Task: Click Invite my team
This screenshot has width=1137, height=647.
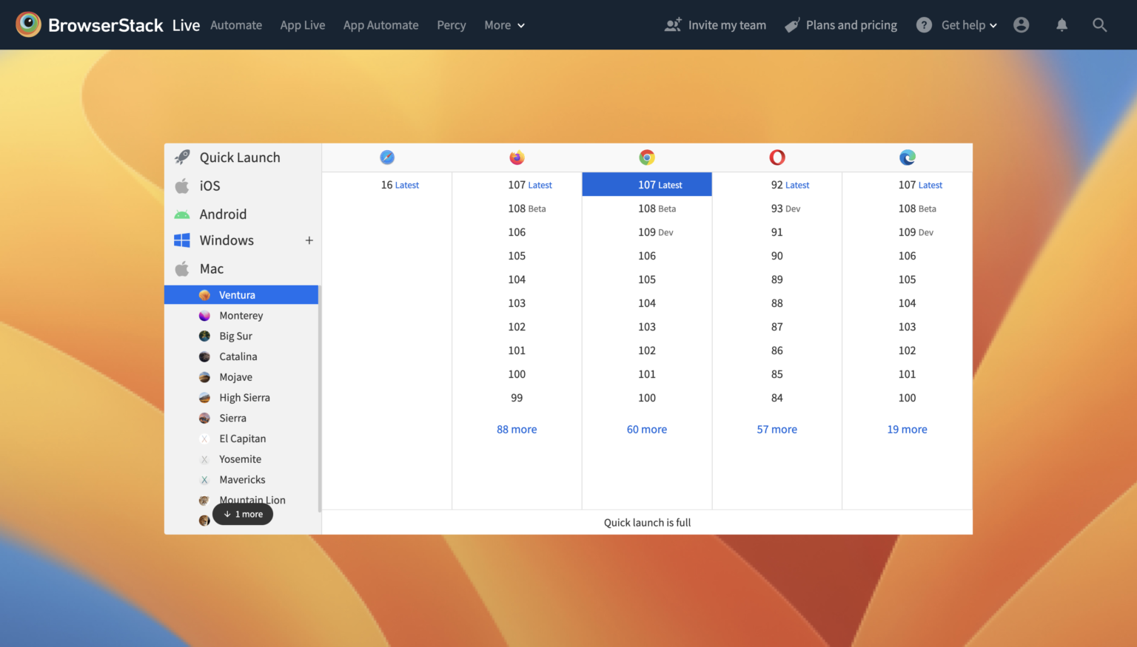Action: pos(715,25)
